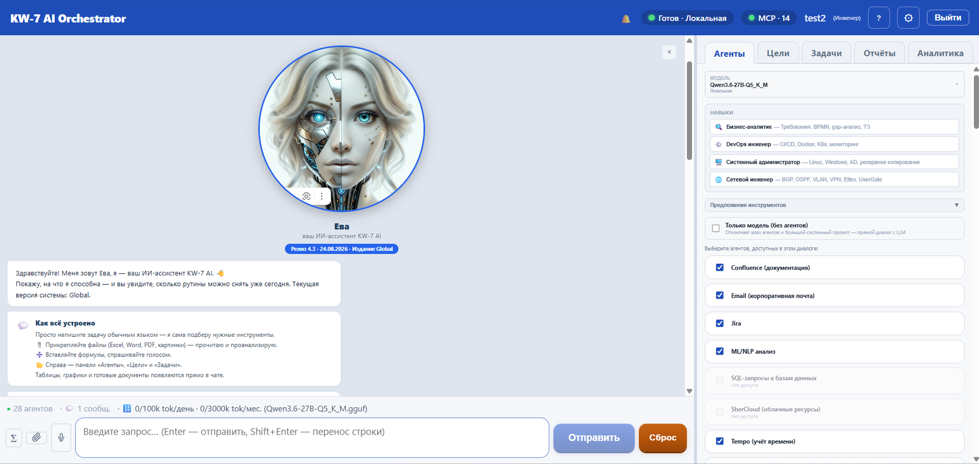Viewport: 979px width, 464px height.
Task: Click the camera icon on Eva's avatar
Action: click(x=306, y=196)
